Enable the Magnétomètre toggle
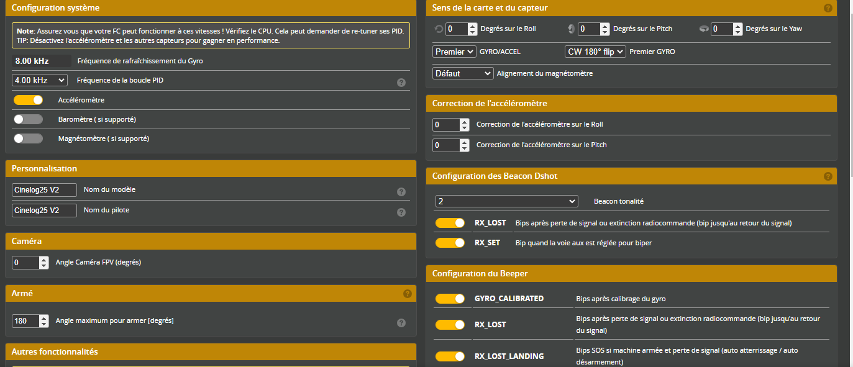 [x=28, y=138]
